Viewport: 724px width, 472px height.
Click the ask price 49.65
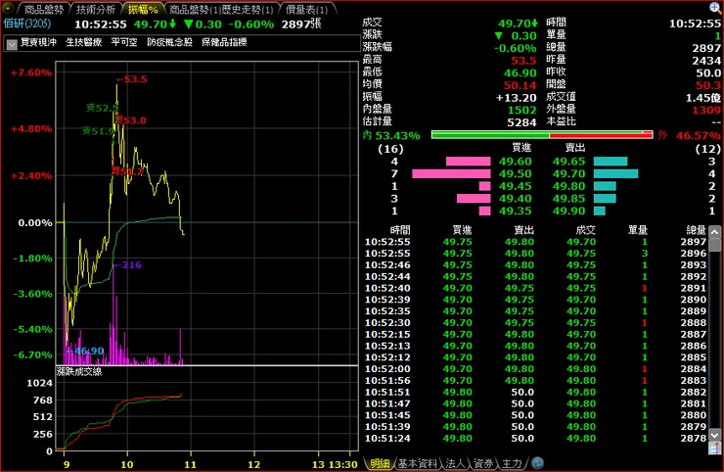tap(568, 162)
